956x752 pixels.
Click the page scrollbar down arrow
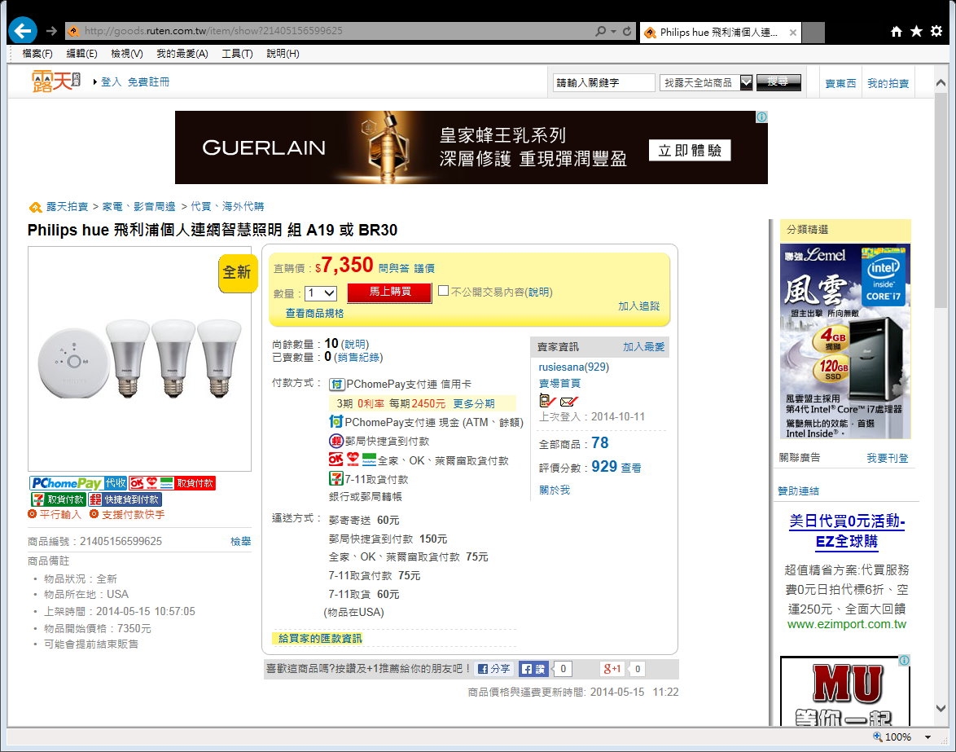point(941,708)
